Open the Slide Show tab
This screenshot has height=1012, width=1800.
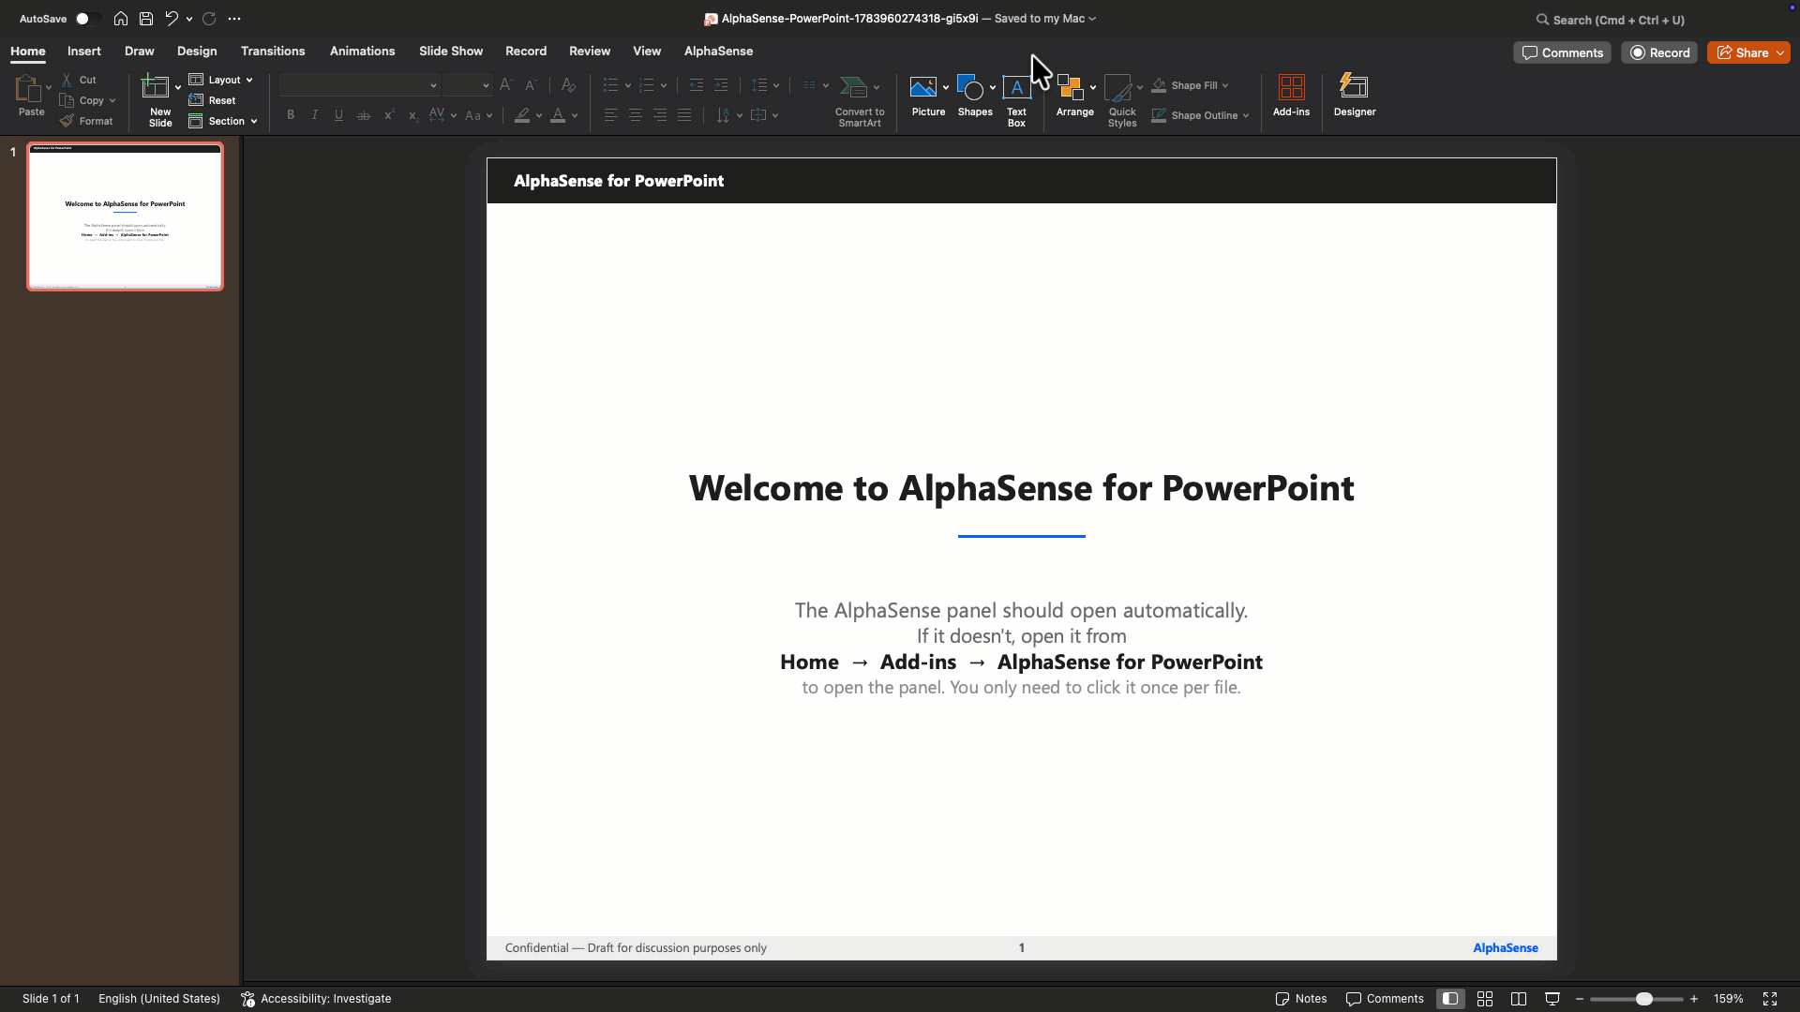coord(451,52)
